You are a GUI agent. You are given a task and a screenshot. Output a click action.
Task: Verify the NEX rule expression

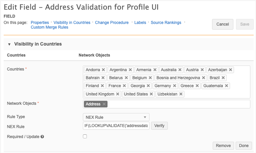[159, 126]
